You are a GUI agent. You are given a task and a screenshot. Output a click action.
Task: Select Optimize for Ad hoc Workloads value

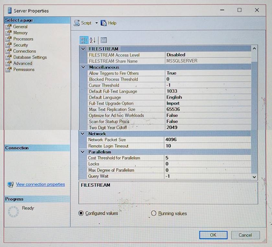coord(208,116)
